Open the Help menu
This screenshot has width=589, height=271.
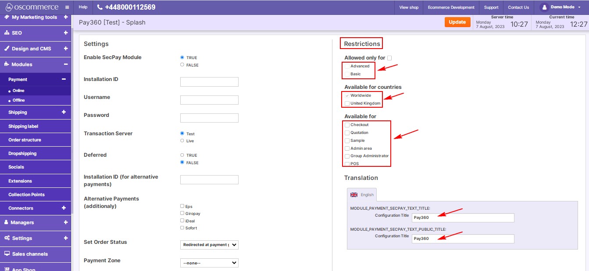pos(83,7)
